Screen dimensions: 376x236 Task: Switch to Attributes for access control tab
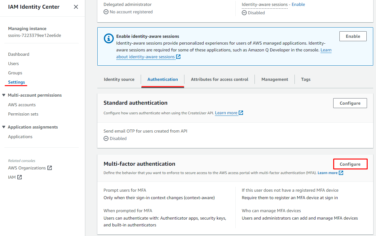[x=219, y=79]
